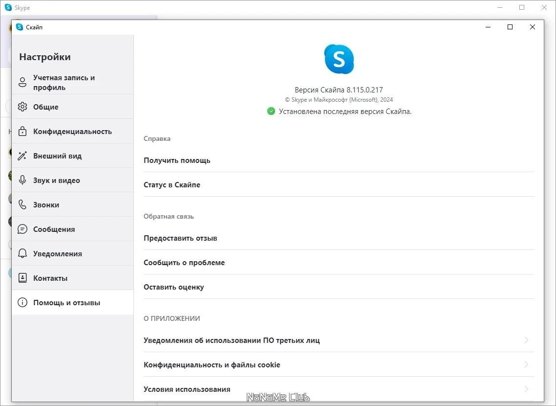This screenshot has height=406, width=556.
Task: Click the contact book icon beside Контакты
Action: (22, 278)
